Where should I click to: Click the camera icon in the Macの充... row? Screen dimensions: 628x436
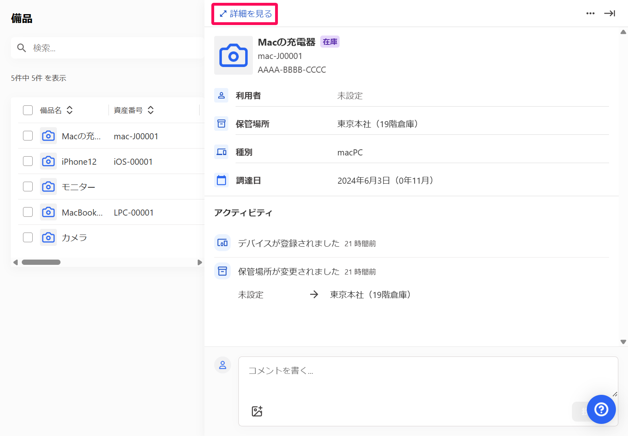tap(48, 136)
